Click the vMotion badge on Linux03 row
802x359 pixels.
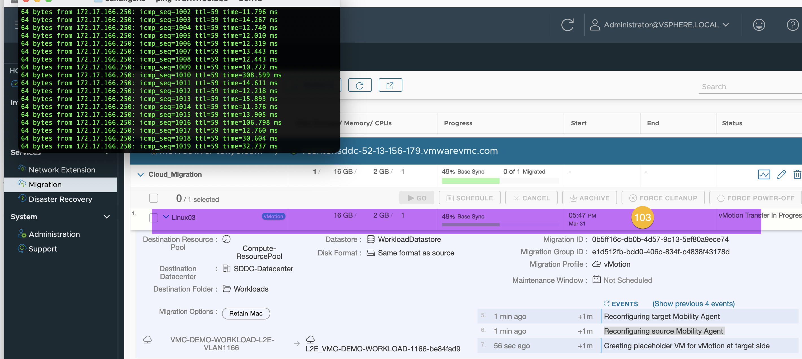pos(273,216)
